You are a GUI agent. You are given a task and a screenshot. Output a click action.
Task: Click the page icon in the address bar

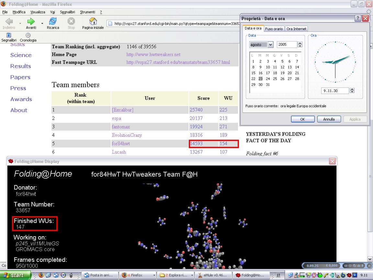pyautogui.click(x=110, y=23)
